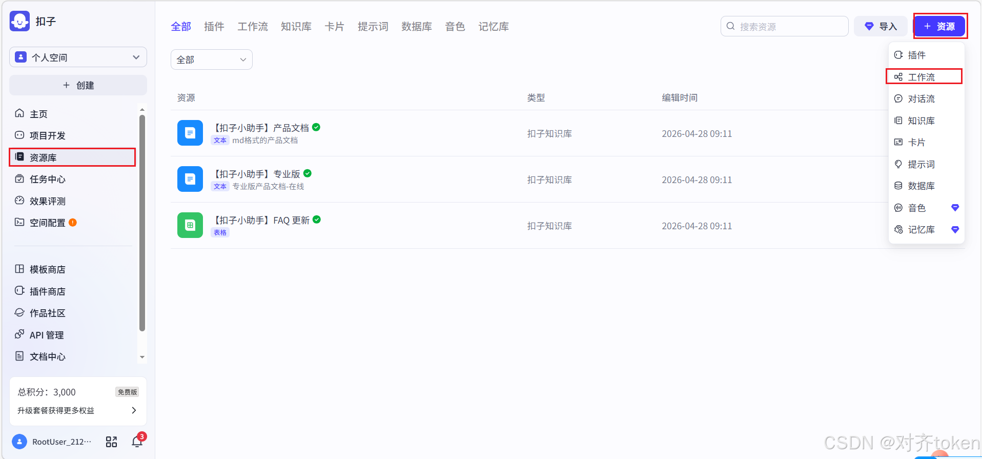
Task: Click the 类型 column header
Action: [536, 97]
